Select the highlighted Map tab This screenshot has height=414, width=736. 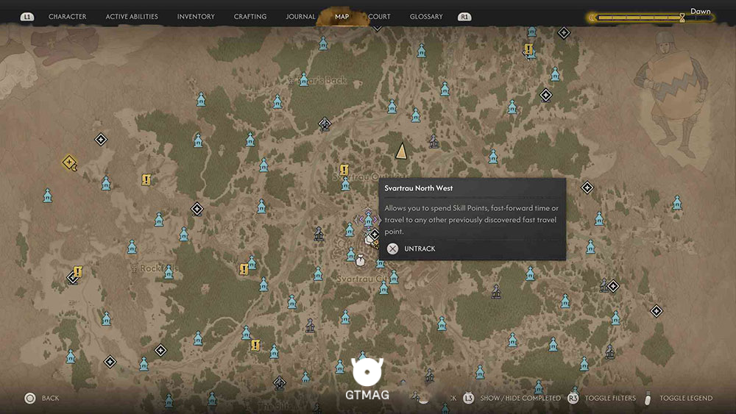pyautogui.click(x=342, y=16)
